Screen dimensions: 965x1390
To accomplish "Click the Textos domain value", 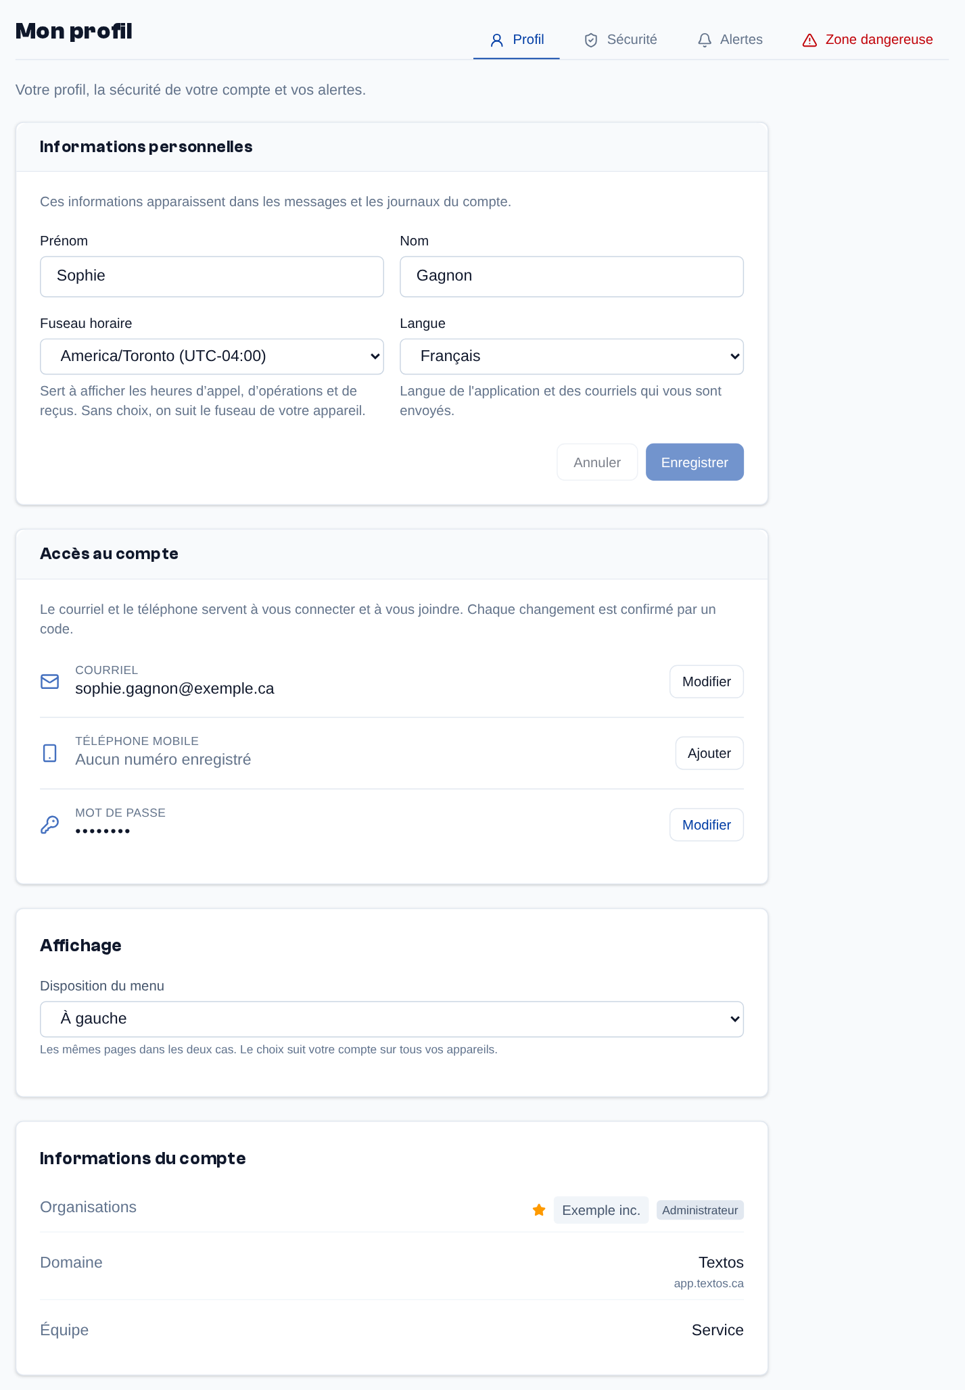I will click(721, 1263).
